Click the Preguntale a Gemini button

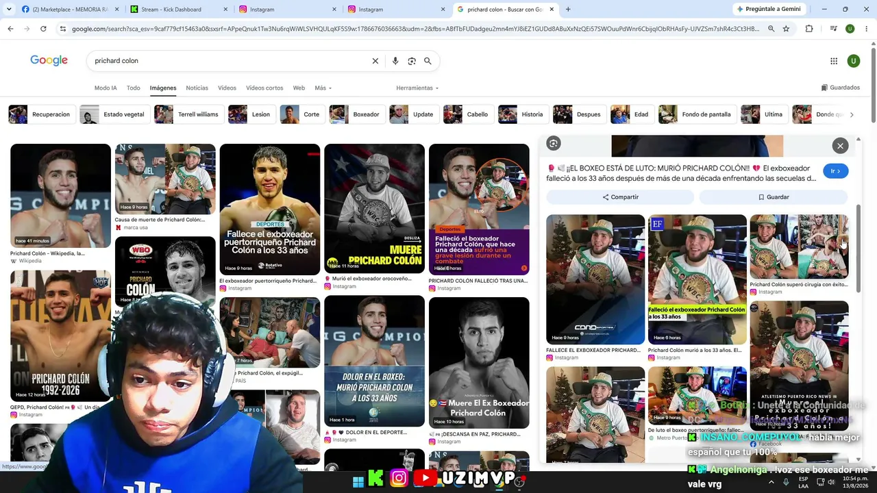[x=768, y=9]
